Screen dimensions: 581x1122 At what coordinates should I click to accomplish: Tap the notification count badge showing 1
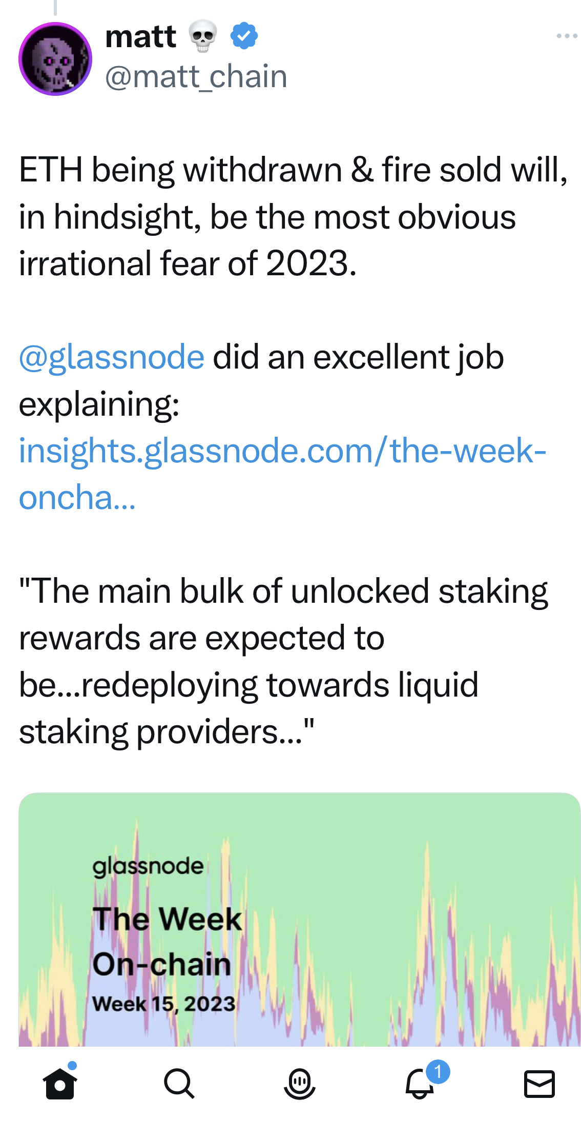[438, 1071]
